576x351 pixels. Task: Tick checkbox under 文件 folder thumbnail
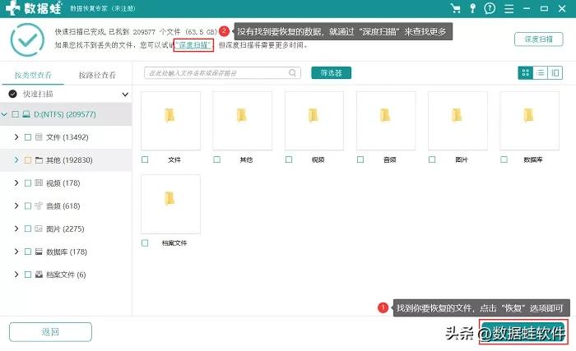pos(145,159)
